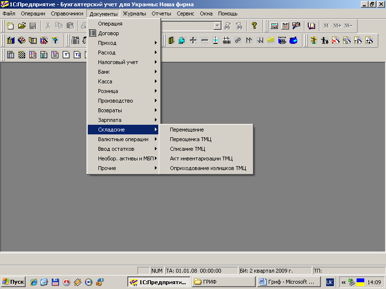Click the first T document icon in third toolbar
386x289 pixels.
66,54
